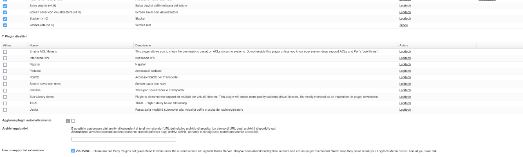Uncheck Use unsupported extensions checkbox
The width and height of the screenshot is (523, 157).
(x=73, y=150)
